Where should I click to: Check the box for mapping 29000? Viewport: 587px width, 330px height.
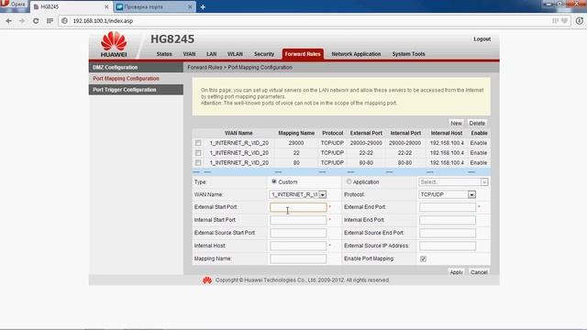(198, 143)
